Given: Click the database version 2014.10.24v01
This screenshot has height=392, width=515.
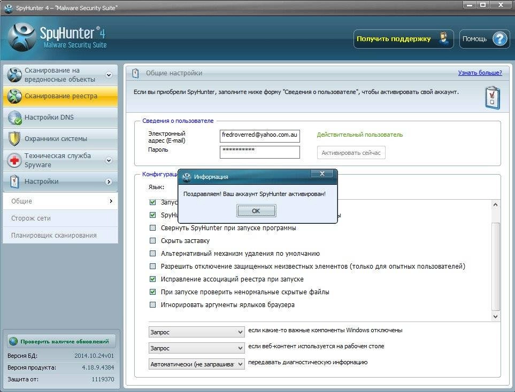Looking at the screenshot, I should point(94,356).
